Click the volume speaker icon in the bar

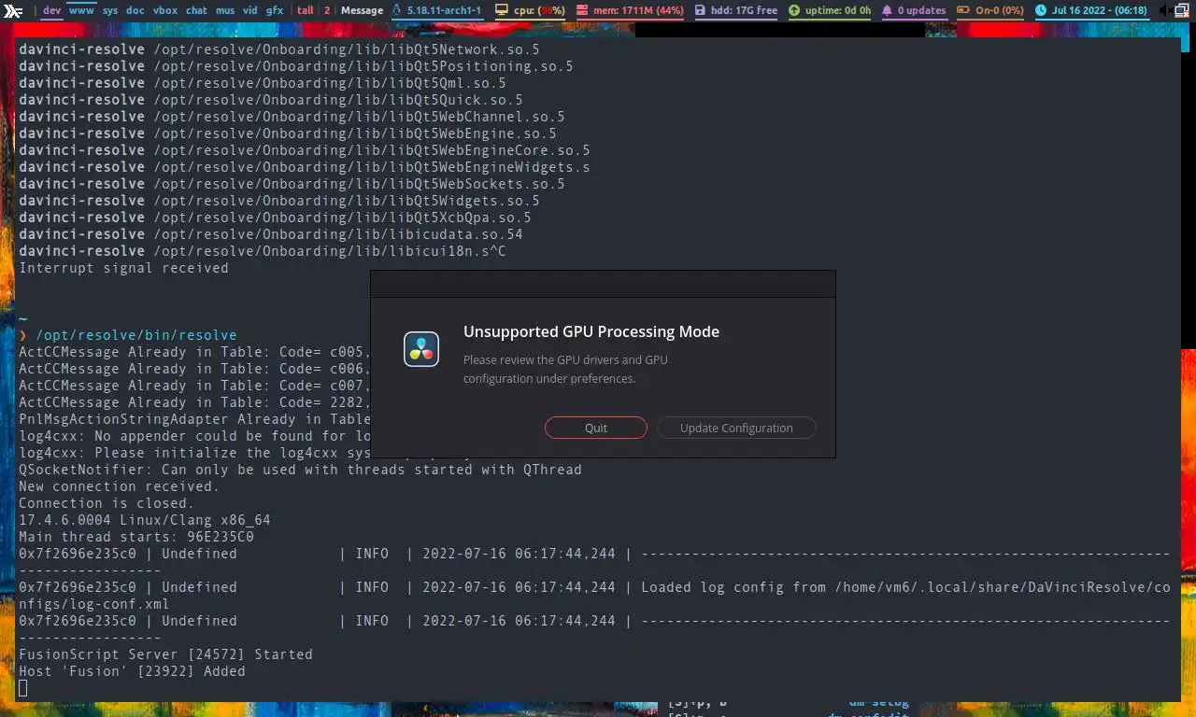coord(1164,10)
